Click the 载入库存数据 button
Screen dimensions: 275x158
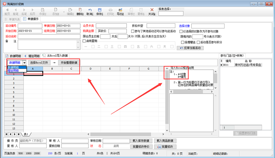[x=141, y=141]
